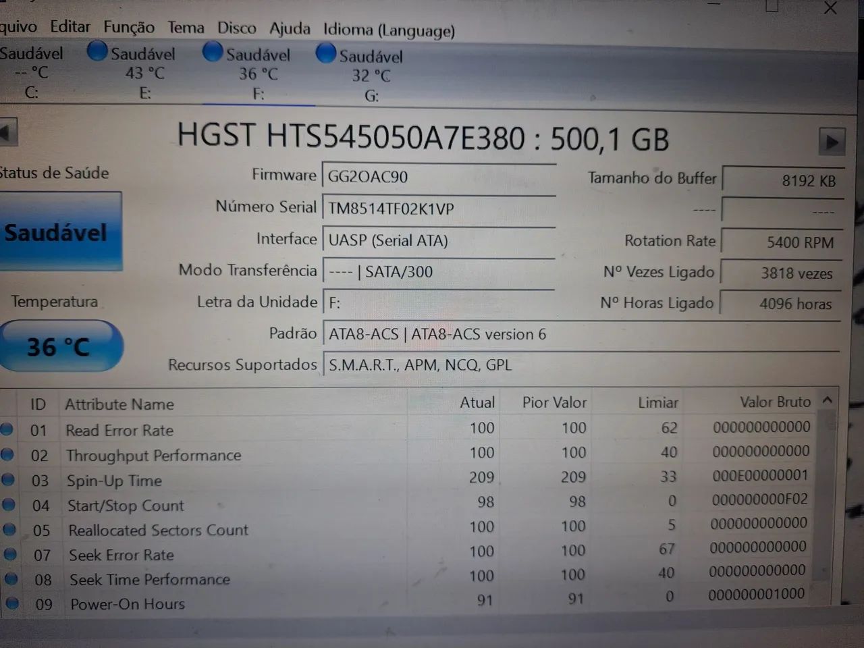This screenshot has height=648, width=864.
Task: Click the disk title HGST HTS545050A7E380
Action: [x=351, y=137]
